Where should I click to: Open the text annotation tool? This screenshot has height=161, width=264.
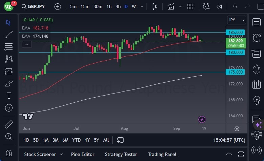9,96
